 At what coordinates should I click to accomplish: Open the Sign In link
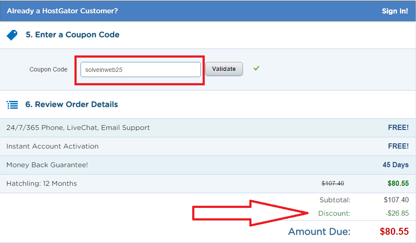coord(395,11)
